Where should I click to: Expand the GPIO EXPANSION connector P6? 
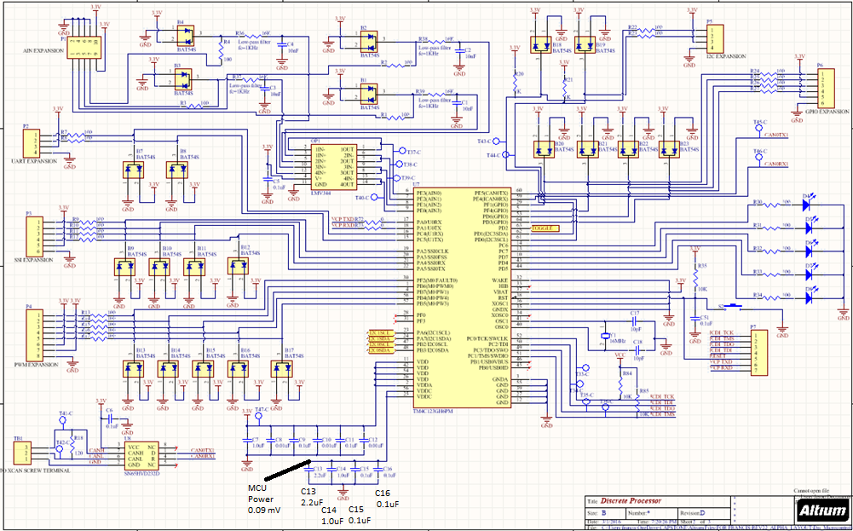pyautogui.click(x=826, y=88)
